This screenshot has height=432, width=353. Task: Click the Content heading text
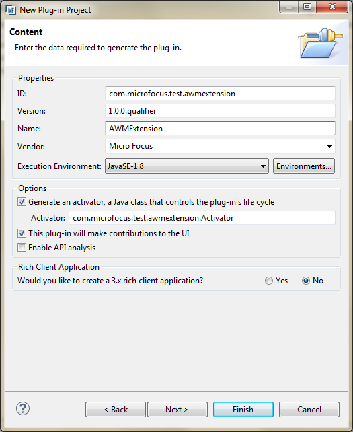(x=26, y=32)
